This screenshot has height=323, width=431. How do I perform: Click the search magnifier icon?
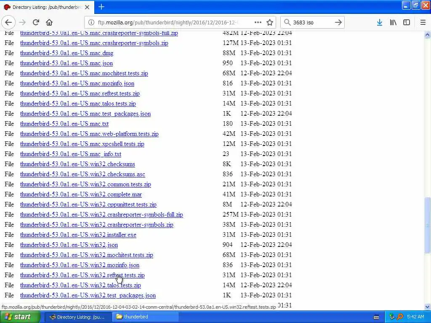pos(287,22)
